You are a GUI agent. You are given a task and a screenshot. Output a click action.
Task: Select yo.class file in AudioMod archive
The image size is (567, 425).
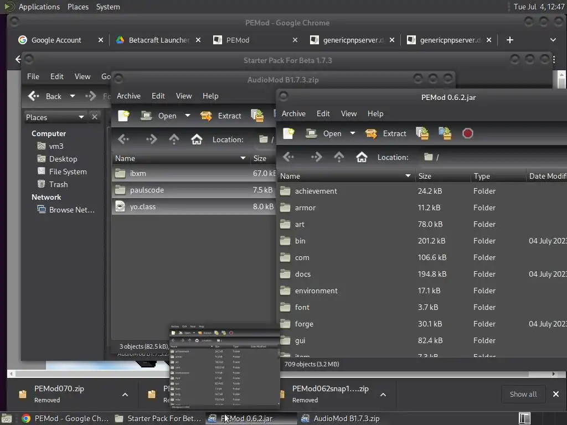tap(194, 207)
